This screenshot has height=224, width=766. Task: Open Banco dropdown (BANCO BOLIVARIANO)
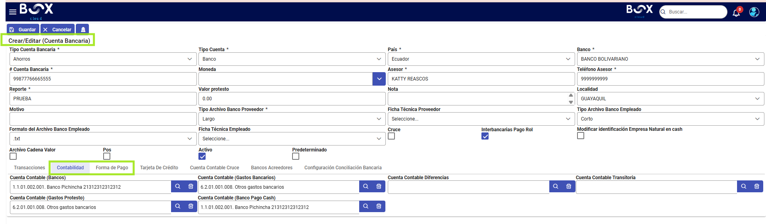coord(670,59)
